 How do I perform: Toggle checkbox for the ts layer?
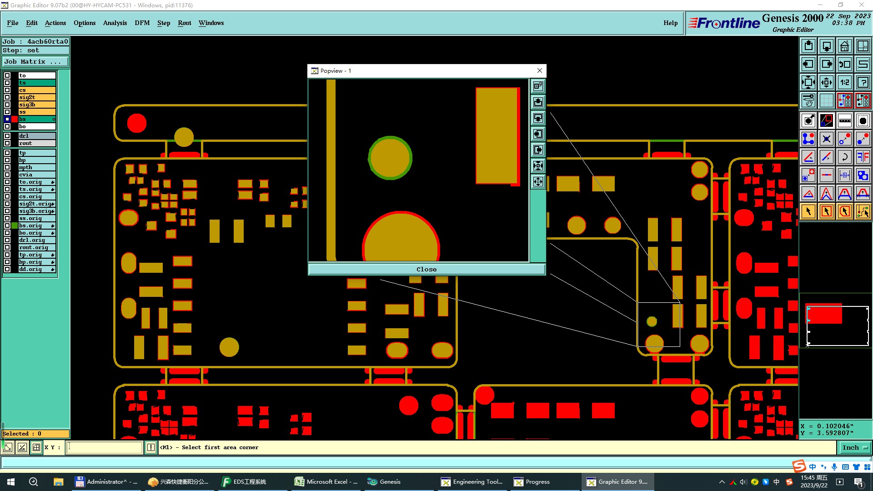[7, 83]
